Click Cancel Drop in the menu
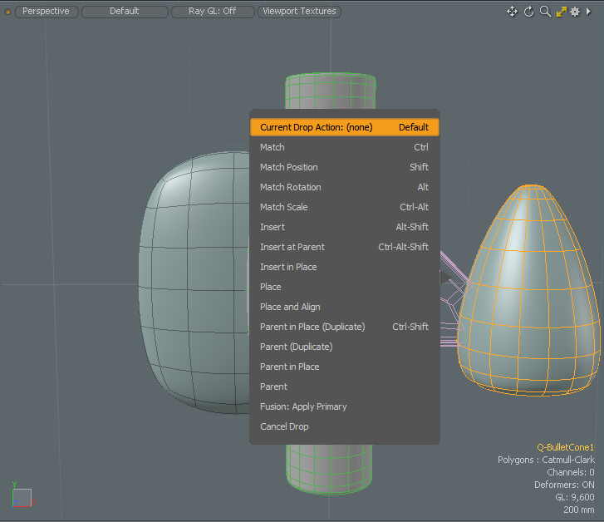Image resolution: width=604 pixels, height=522 pixels. (x=284, y=426)
